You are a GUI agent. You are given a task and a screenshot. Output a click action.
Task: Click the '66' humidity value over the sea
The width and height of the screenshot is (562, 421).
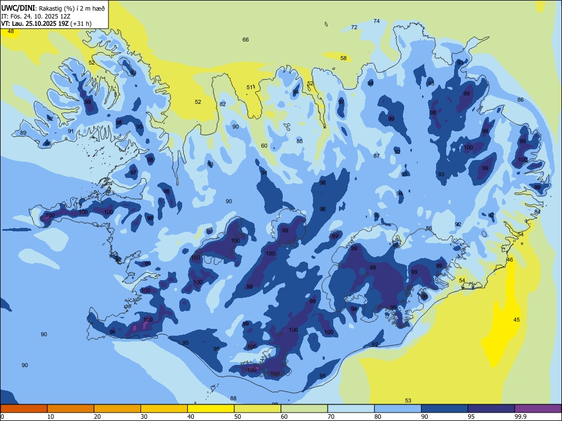tap(246, 40)
